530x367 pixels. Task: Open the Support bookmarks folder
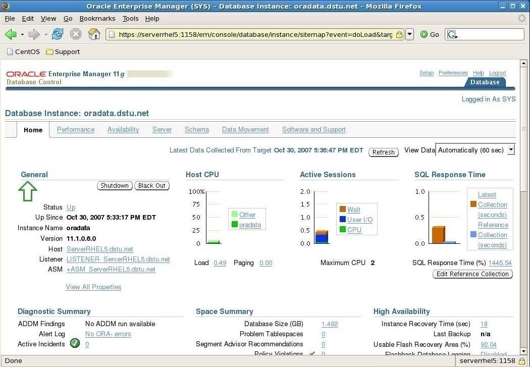[x=63, y=51]
